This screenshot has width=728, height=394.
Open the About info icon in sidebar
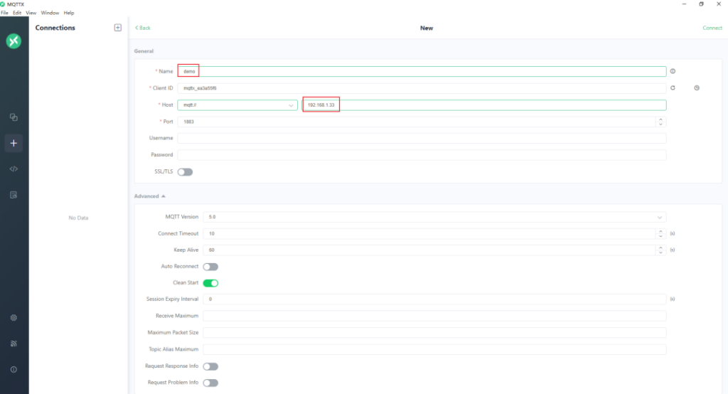pyautogui.click(x=14, y=369)
